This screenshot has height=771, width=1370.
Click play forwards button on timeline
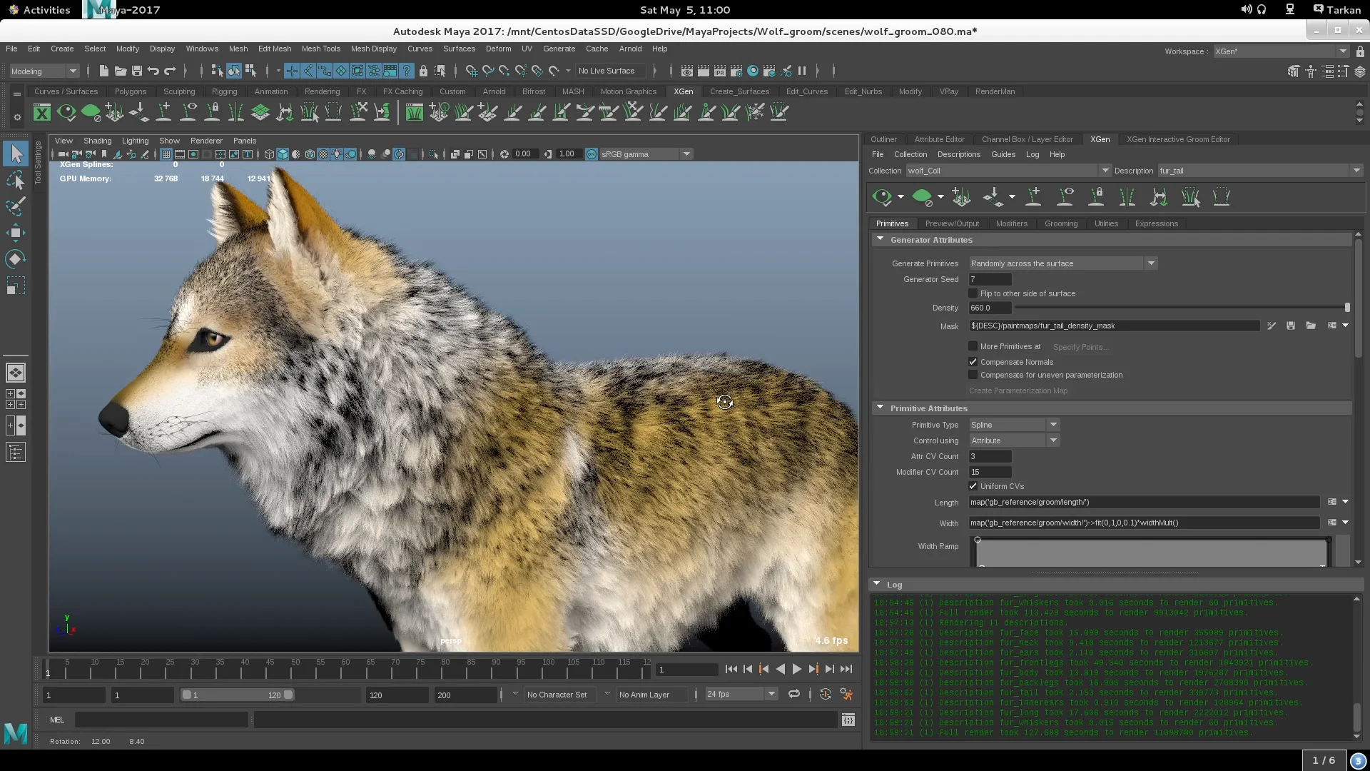click(x=797, y=670)
